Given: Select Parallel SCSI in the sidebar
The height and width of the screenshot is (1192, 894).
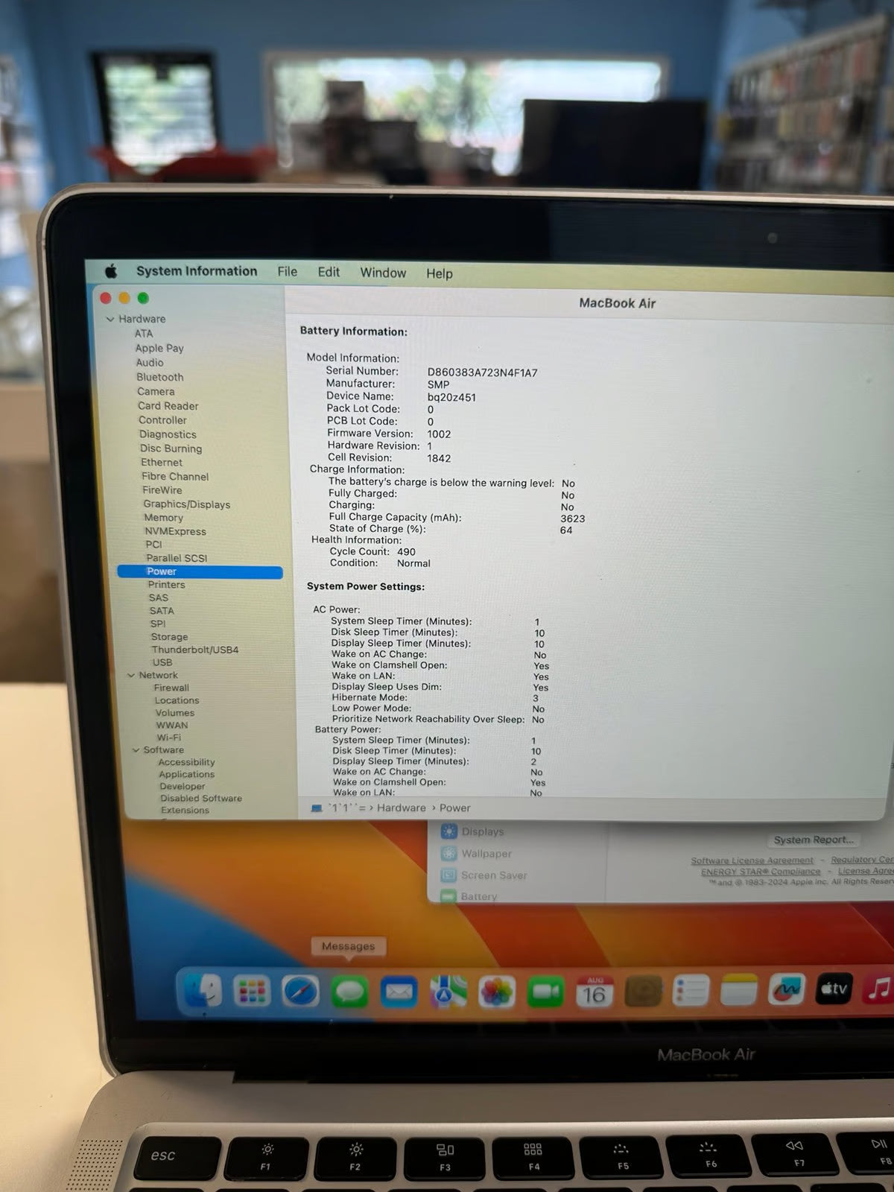Looking at the screenshot, I should point(177,558).
